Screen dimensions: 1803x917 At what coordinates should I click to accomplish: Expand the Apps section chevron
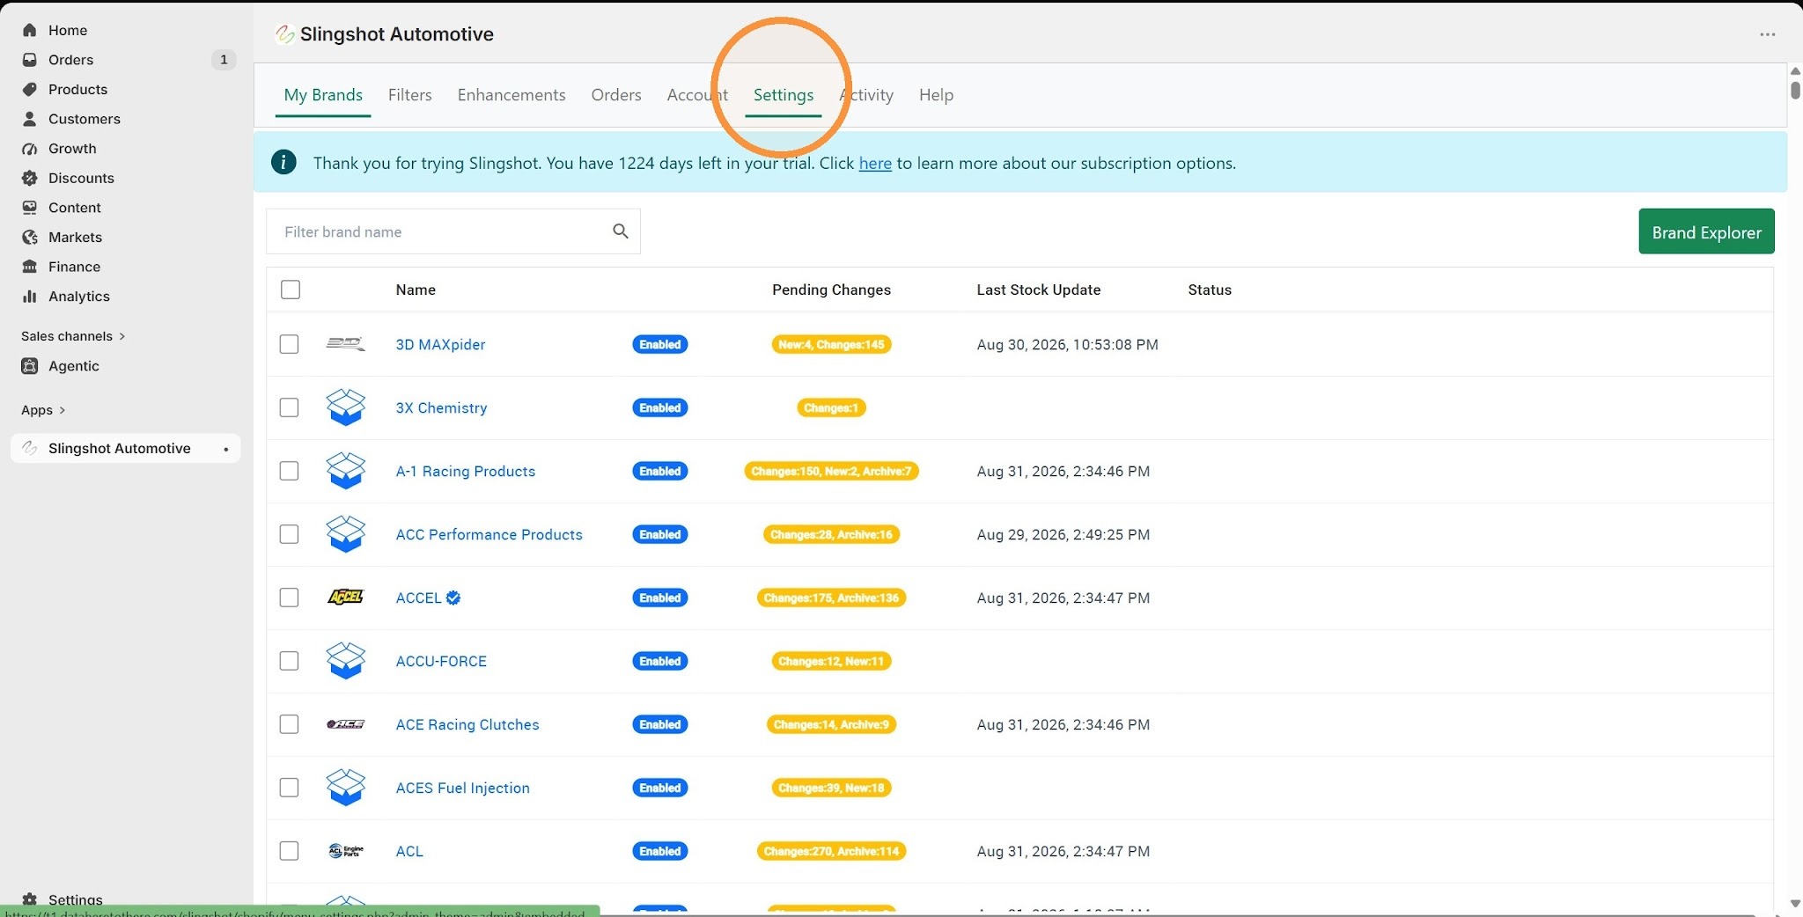[x=63, y=410]
